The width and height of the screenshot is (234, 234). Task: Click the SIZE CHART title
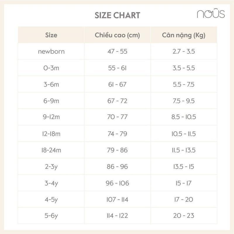[117, 15]
